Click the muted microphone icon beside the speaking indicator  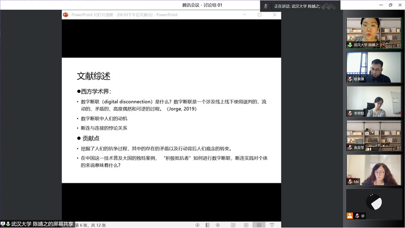(266, 6)
